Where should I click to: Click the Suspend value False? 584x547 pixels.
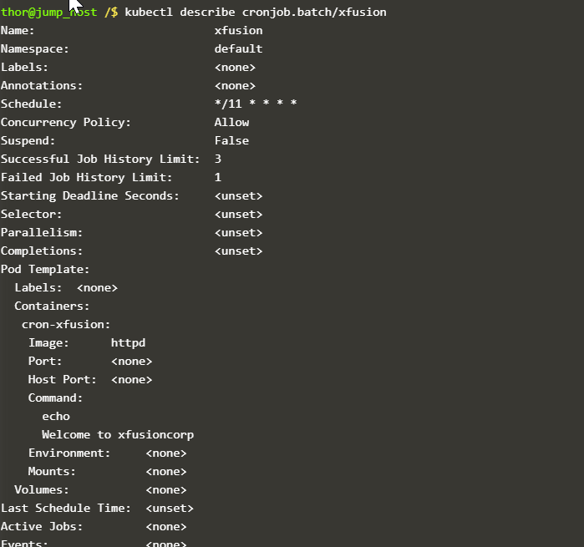pyautogui.click(x=231, y=141)
